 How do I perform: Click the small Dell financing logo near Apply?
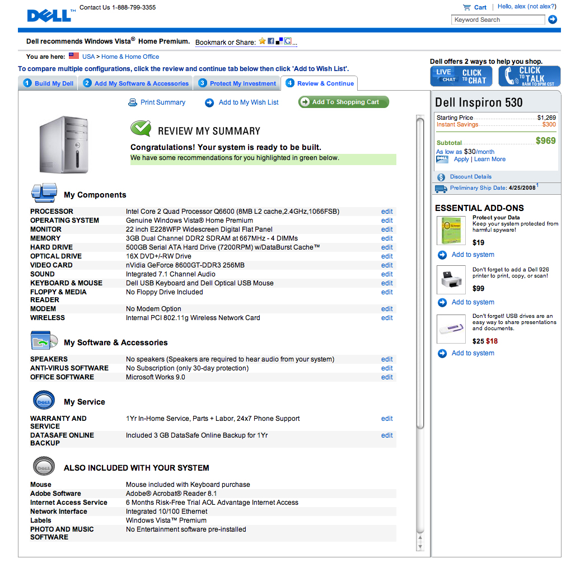[442, 159]
